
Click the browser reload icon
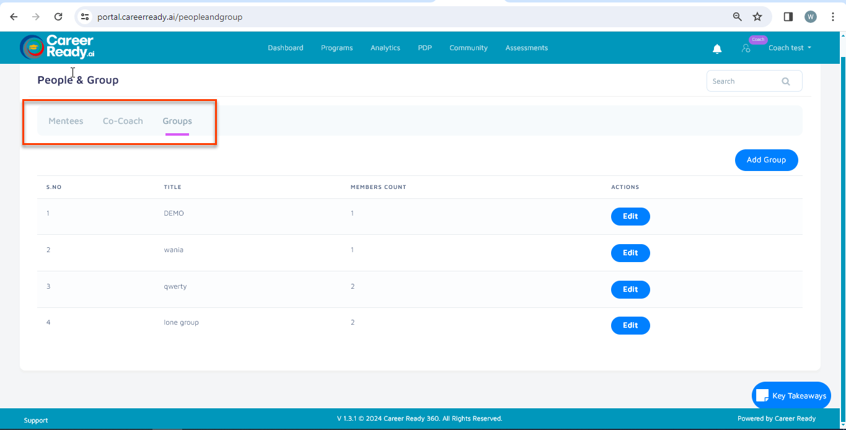click(x=58, y=17)
